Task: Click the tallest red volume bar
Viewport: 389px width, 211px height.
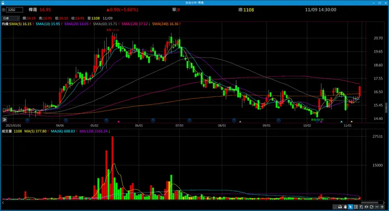Action: tap(112, 168)
